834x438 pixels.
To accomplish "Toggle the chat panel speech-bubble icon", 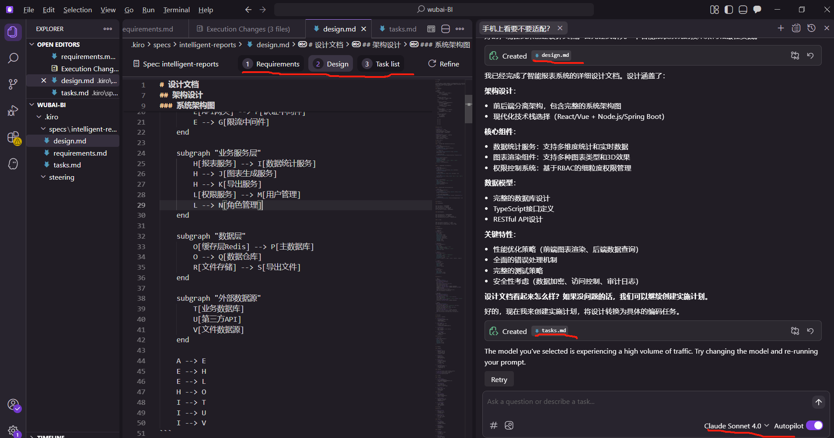I will pyautogui.click(x=757, y=10).
